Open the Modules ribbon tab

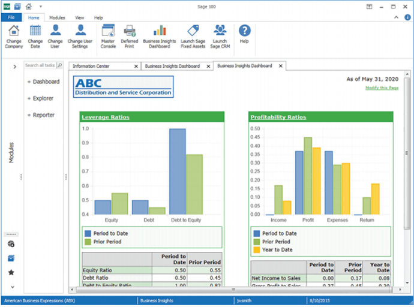[x=58, y=18]
